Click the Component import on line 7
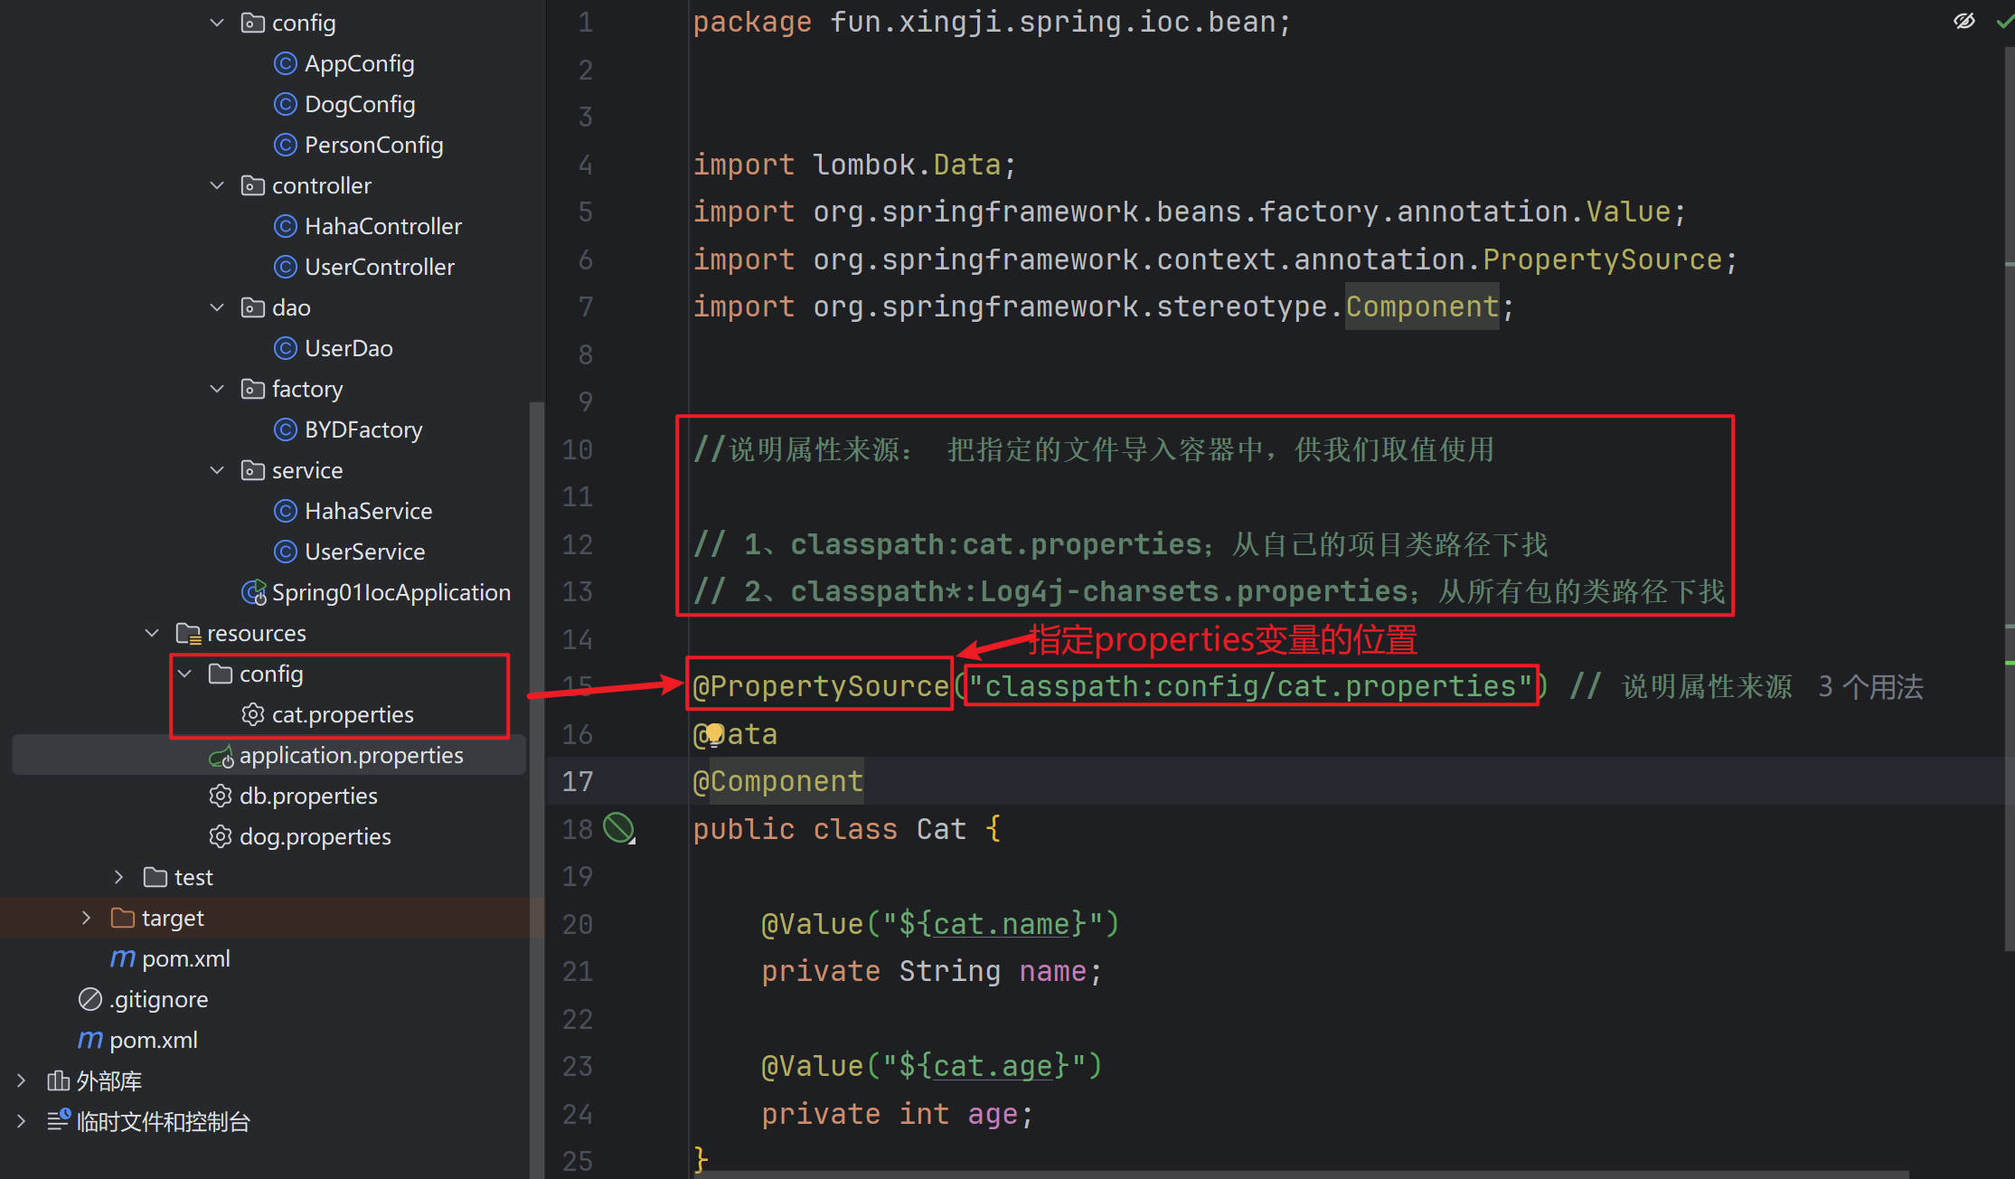The image size is (2015, 1179). pos(1421,307)
